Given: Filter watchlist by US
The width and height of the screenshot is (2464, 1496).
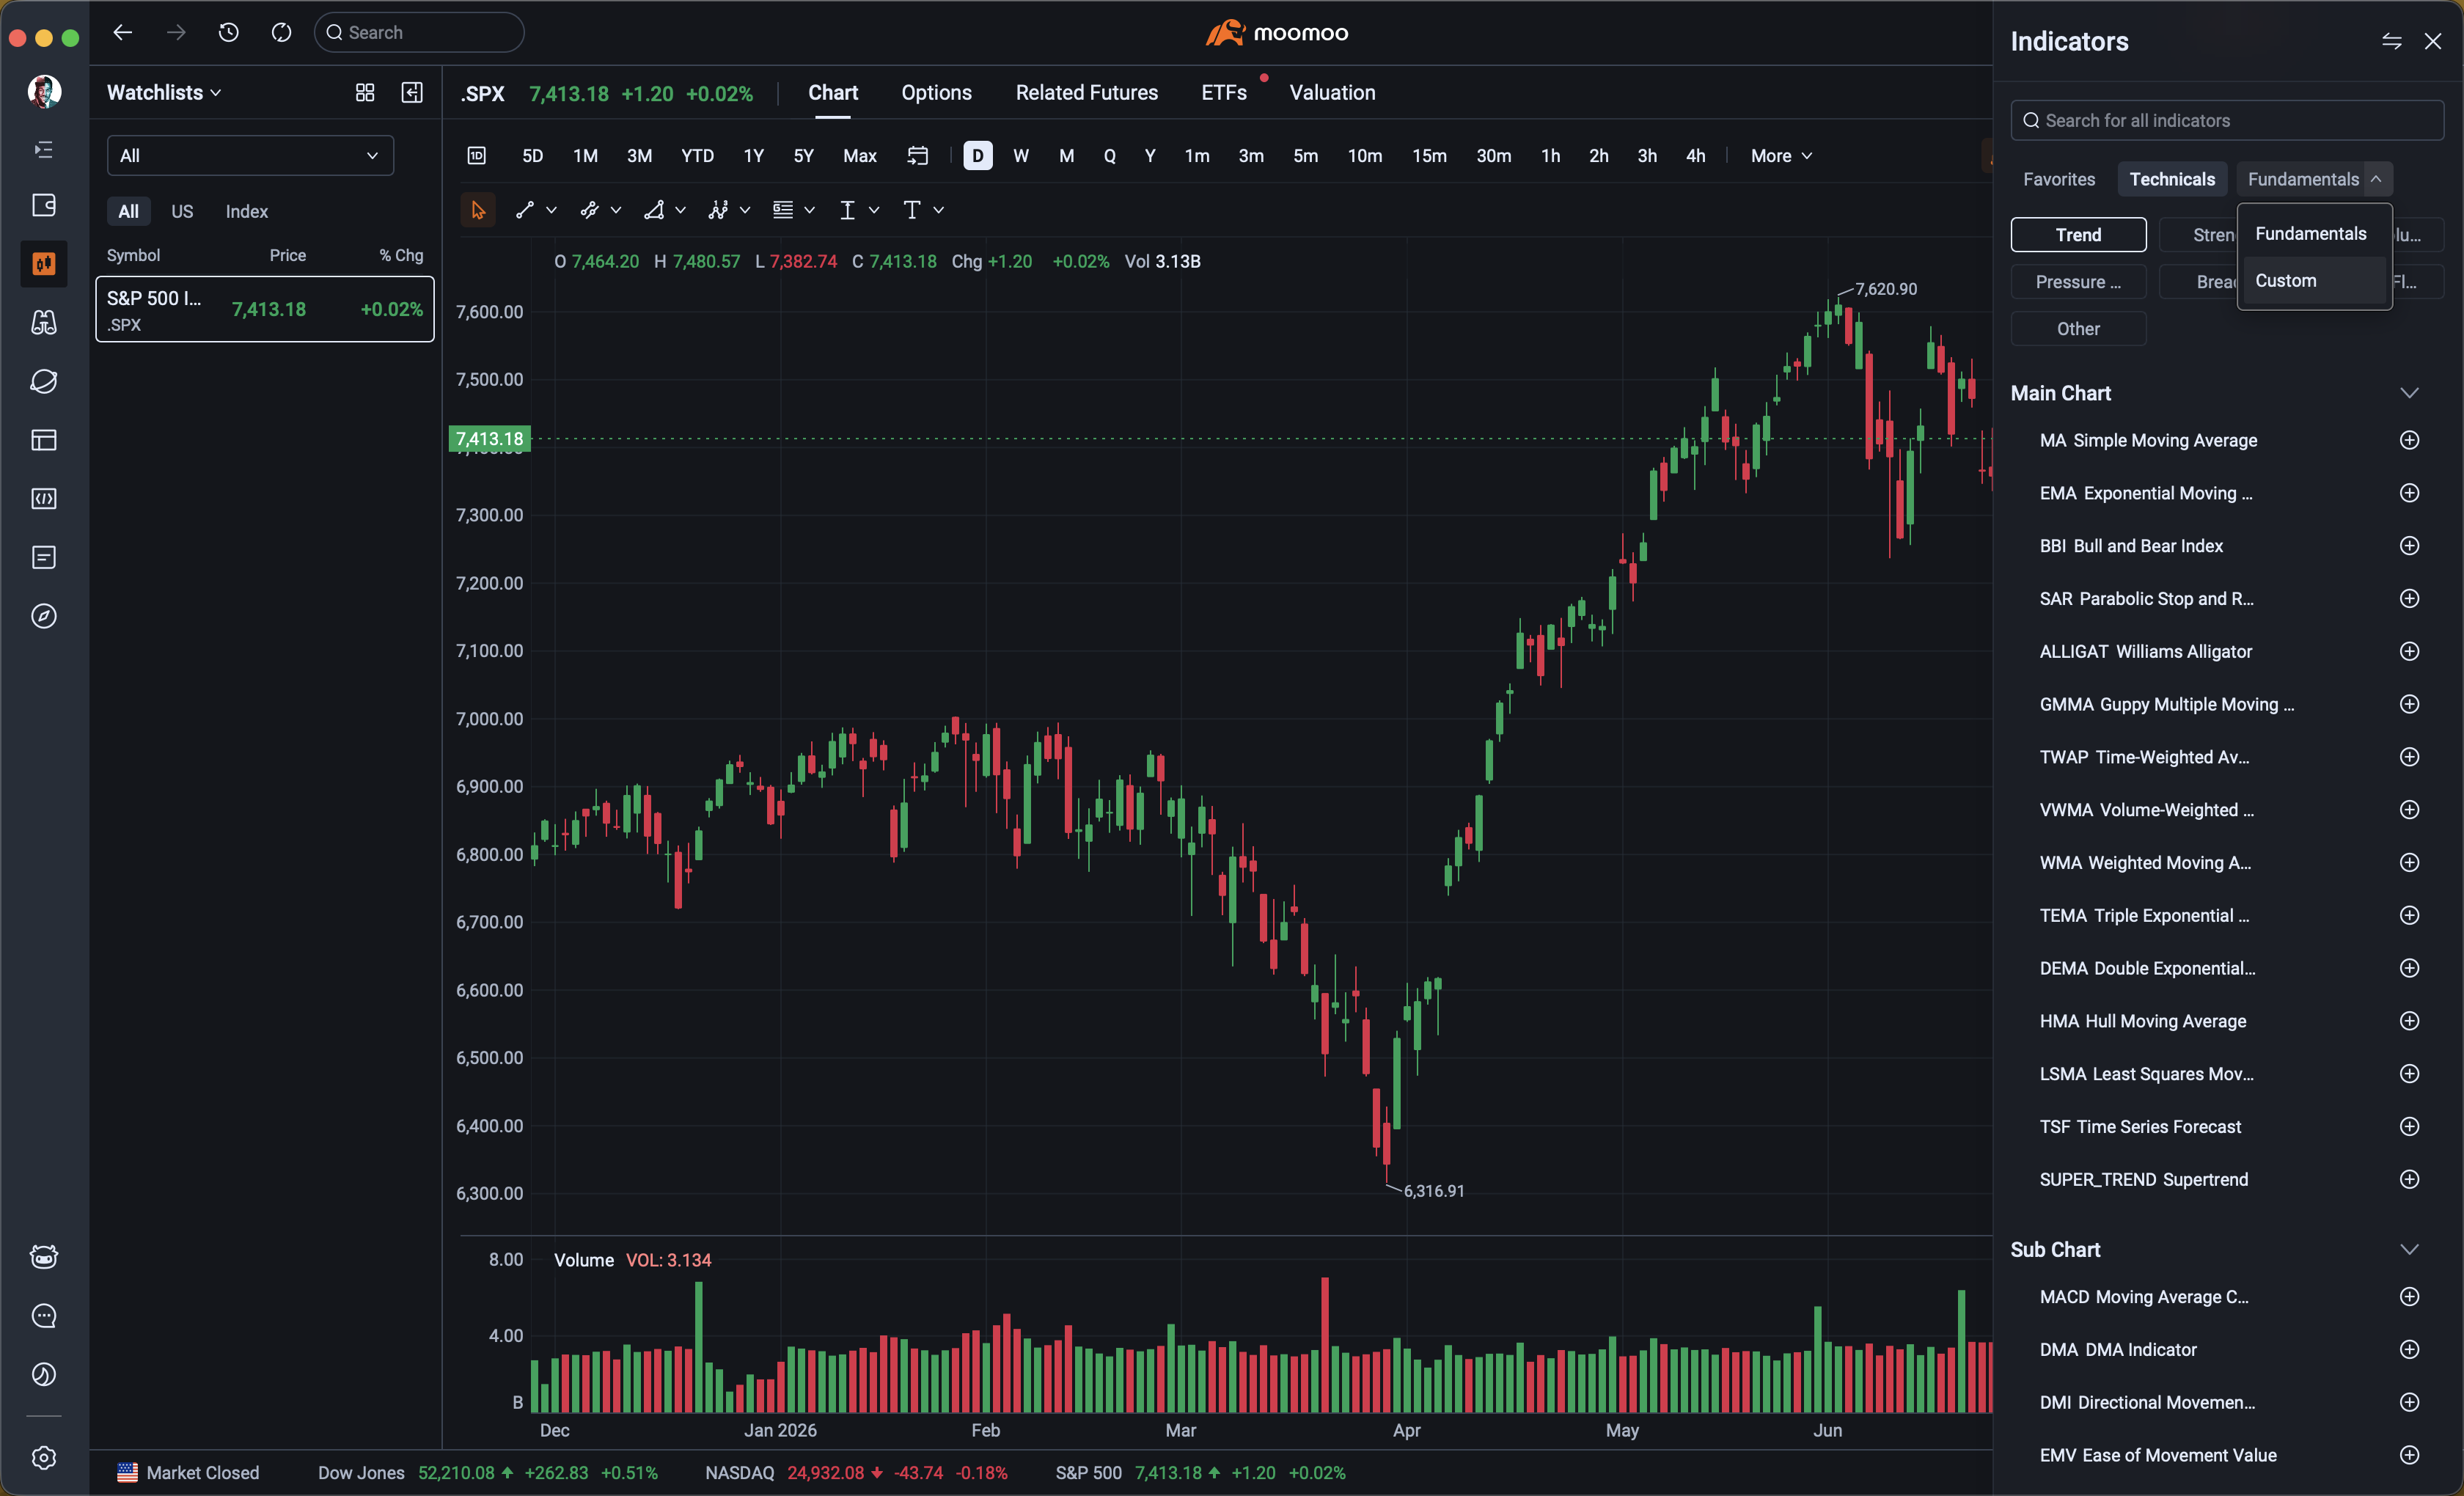Looking at the screenshot, I should pyautogui.click(x=182, y=211).
